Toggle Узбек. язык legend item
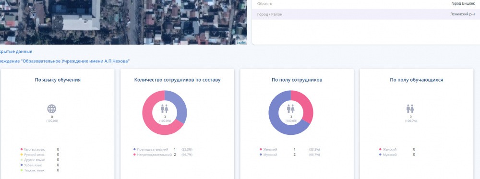Viewport: 480px width, 179px height. pos(31,165)
